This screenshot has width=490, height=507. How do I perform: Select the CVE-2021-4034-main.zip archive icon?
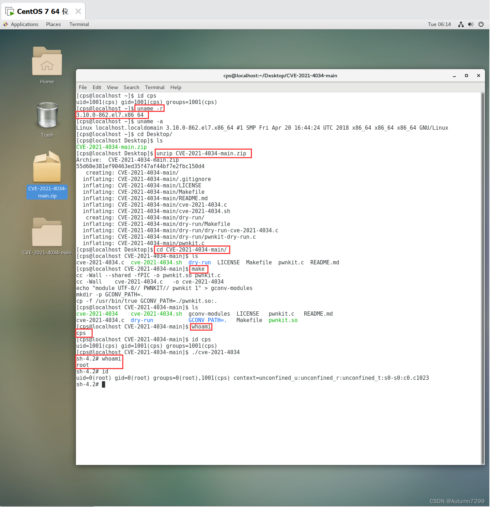pyautogui.click(x=47, y=166)
